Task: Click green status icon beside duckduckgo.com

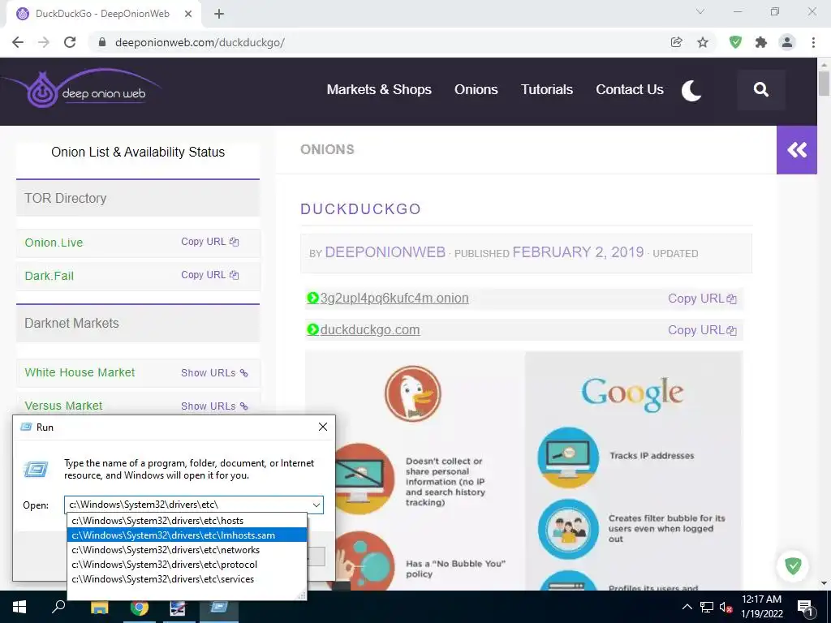Action: point(312,329)
